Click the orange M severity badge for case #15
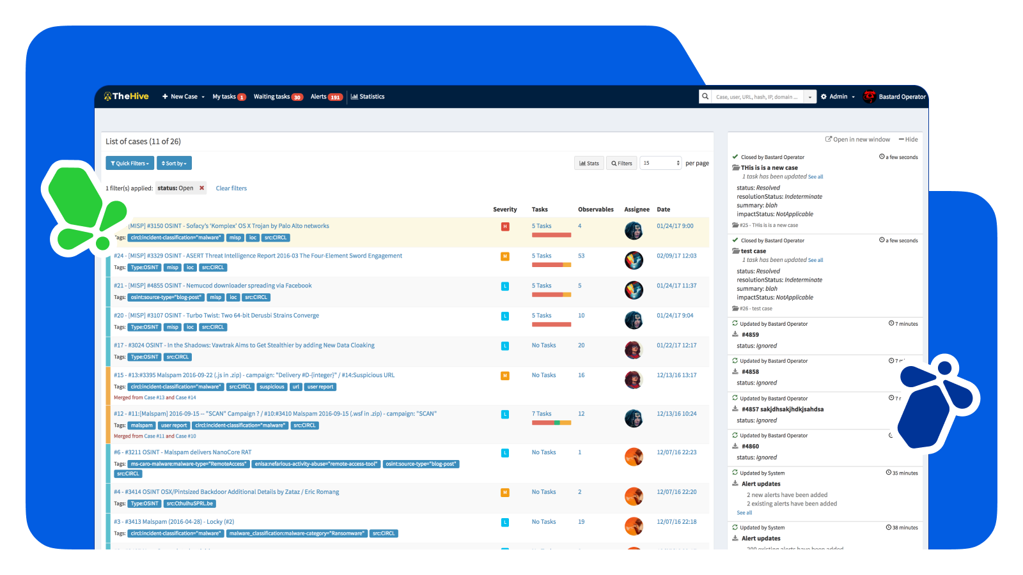This screenshot has height=575, width=1023. click(x=505, y=376)
